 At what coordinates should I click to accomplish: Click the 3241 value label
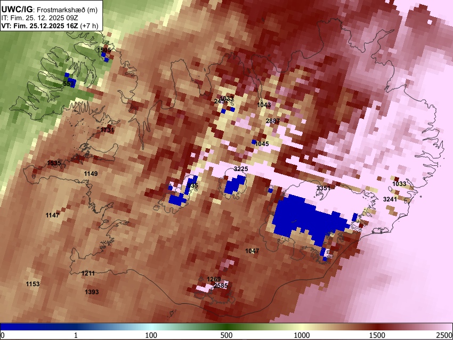pos(390,199)
